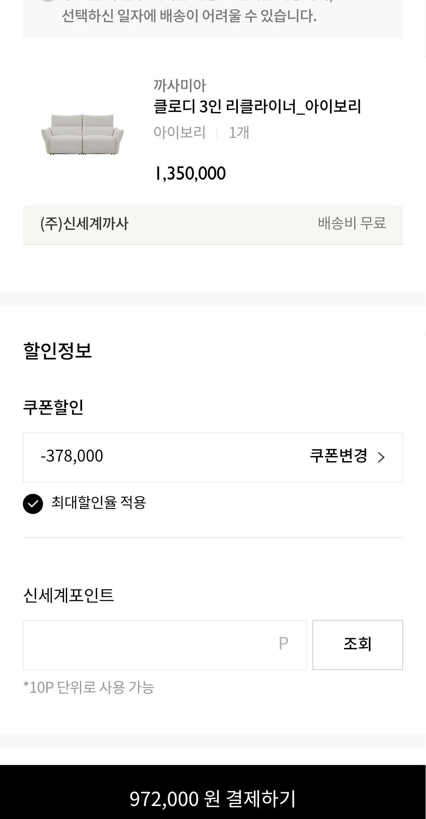This screenshot has width=426, height=819.
Task: Click the P unit marker in points field
Action: point(283,644)
